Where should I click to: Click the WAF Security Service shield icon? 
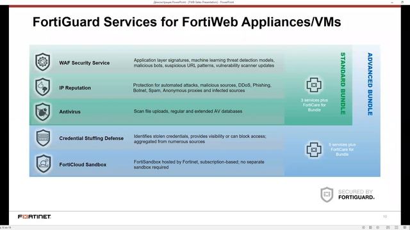tap(43, 62)
